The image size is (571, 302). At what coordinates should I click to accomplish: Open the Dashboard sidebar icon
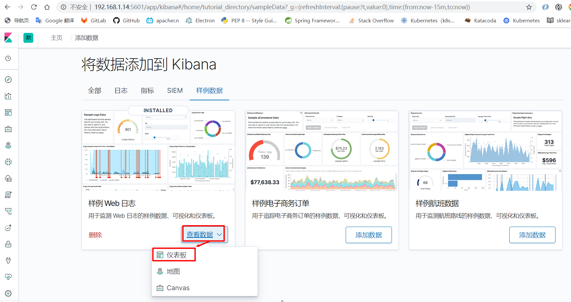(x=8, y=112)
